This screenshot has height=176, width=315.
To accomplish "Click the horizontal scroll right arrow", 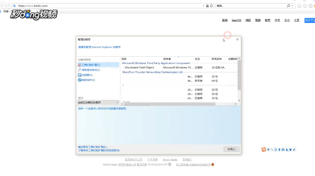I will 236,104.
